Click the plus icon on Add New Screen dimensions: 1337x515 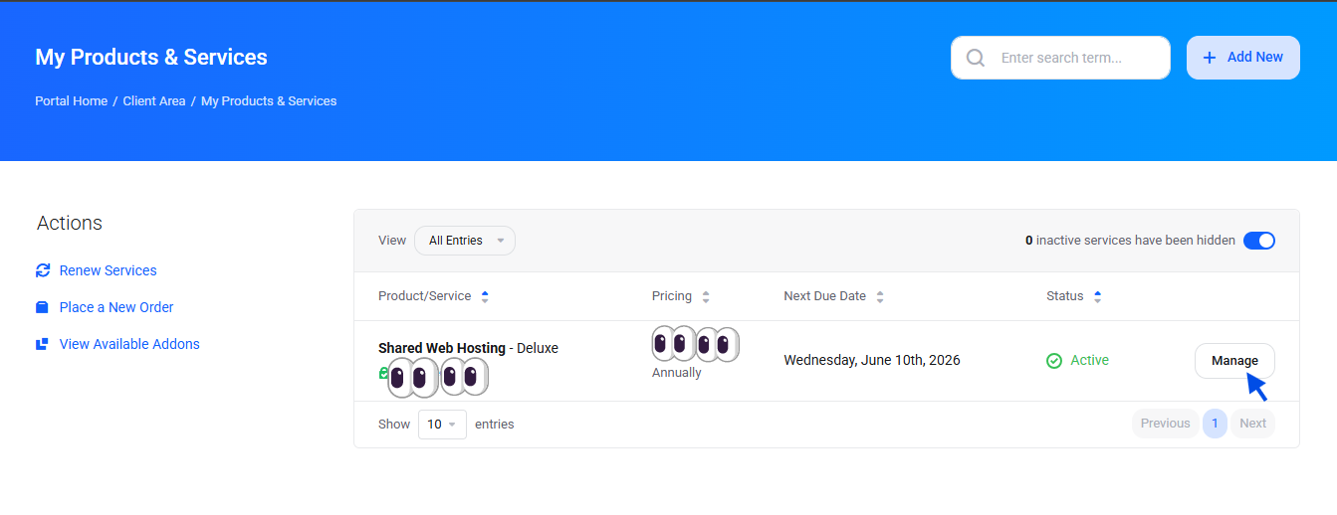click(1210, 58)
